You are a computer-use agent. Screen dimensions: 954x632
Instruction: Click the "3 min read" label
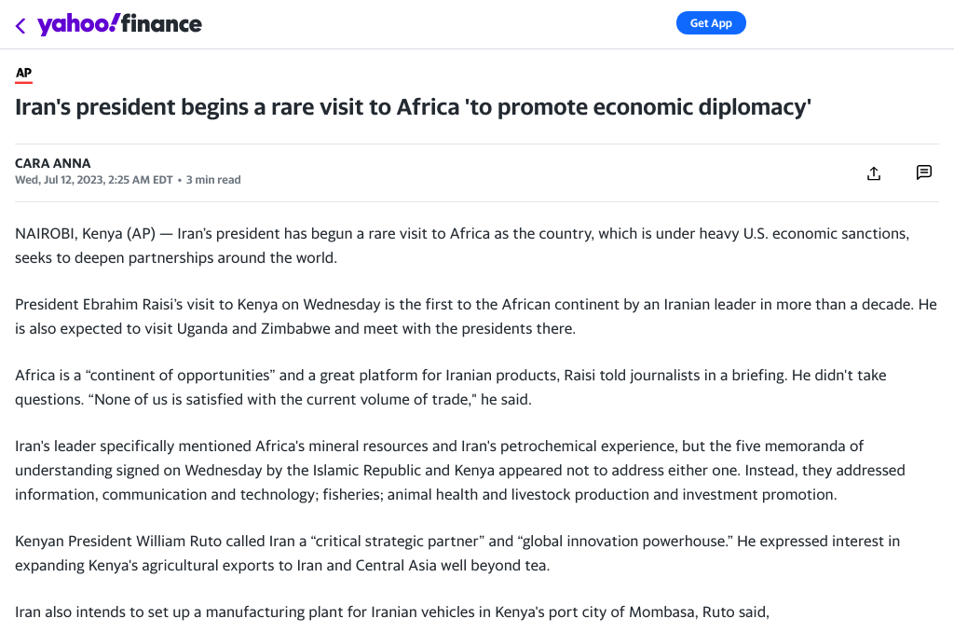(213, 180)
